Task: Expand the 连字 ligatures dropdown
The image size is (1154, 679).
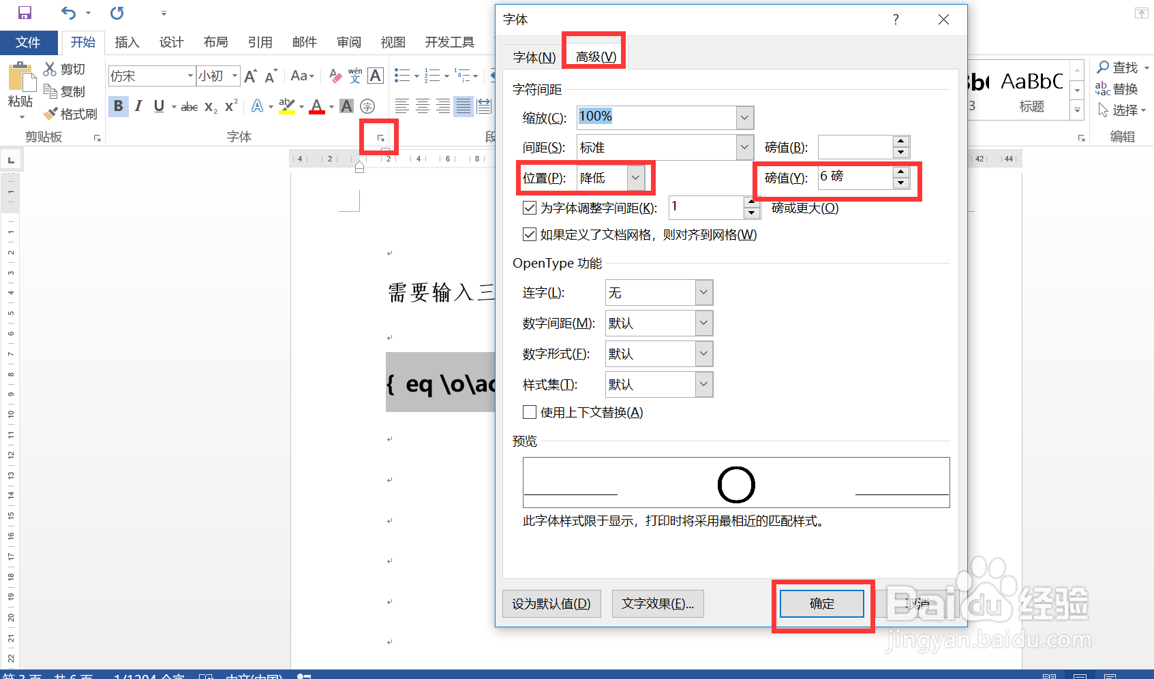Action: [703, 292]
